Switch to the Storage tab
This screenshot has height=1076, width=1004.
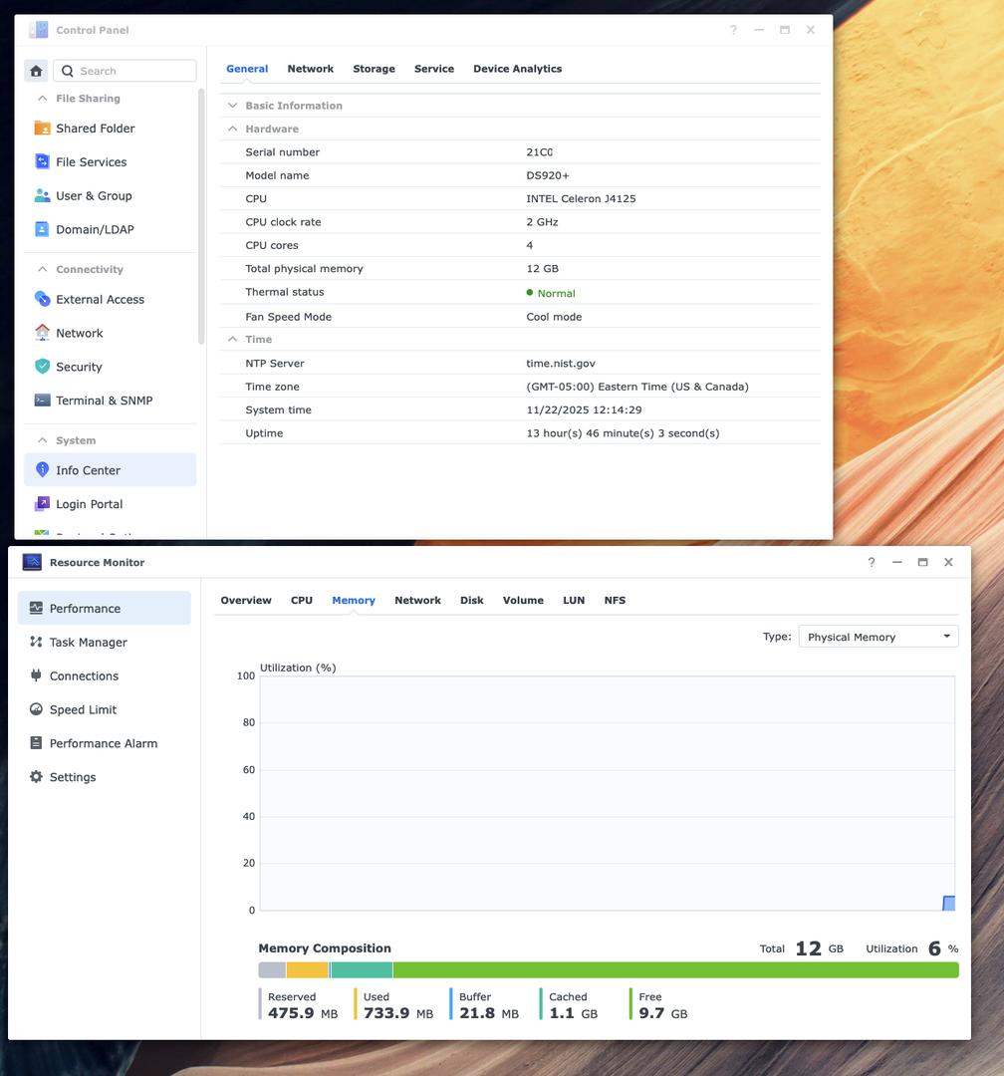(375, 69)
